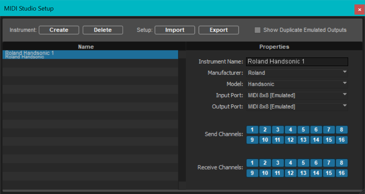The height and width of the screenshot is (194, 365).
Task: Toggle Send Channel 10 button
Action: [x=265, y=140]
